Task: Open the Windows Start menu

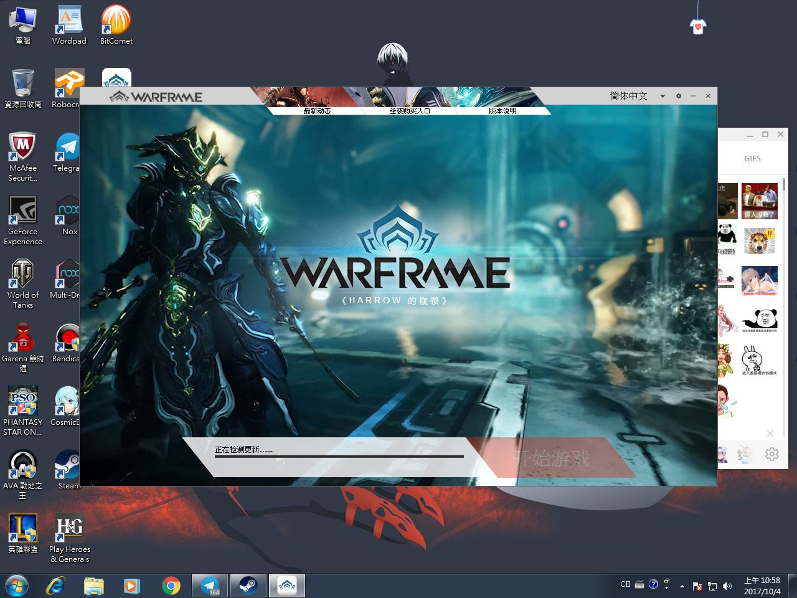Action: click(17, 586)
